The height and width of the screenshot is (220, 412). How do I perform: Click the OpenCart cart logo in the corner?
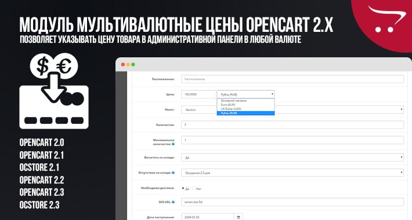(x=386, y=19)
